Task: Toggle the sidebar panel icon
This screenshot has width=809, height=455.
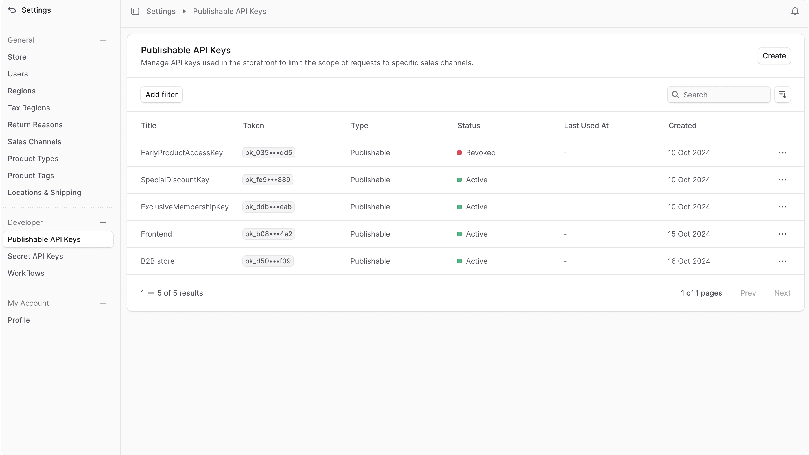Action: [x=135, y=11]
